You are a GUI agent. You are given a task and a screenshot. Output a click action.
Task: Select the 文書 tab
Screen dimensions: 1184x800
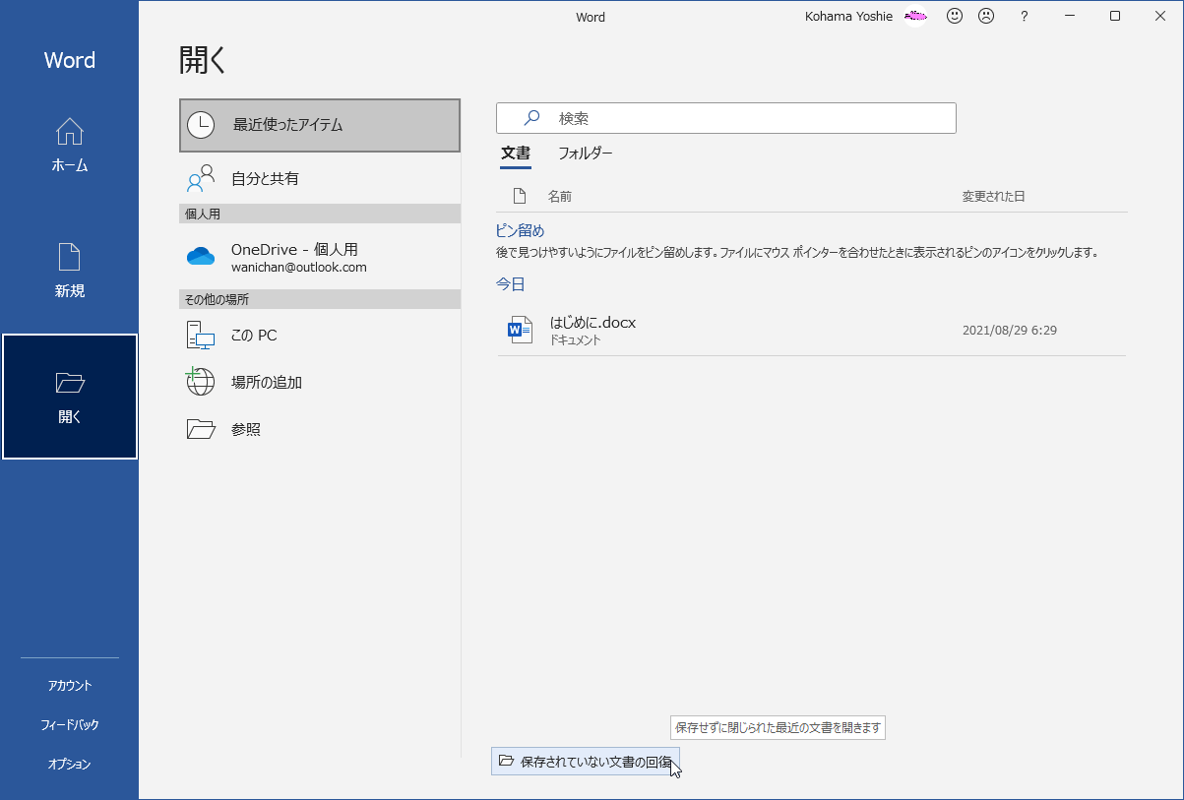tap(516, 154)
